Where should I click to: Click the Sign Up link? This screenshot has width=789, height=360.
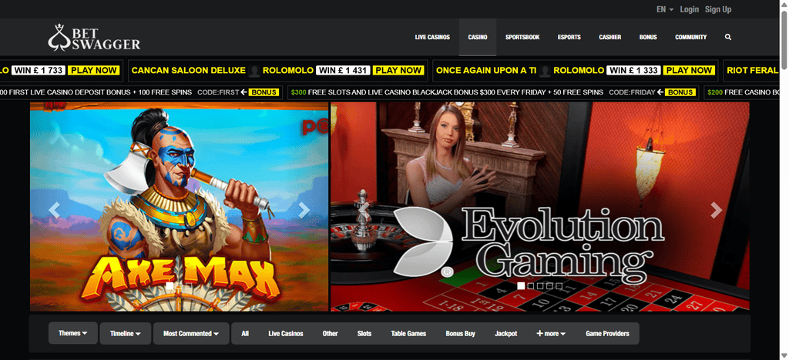point(718,9)
